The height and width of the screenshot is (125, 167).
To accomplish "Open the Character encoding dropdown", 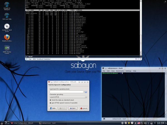I will tap(68, 97).
